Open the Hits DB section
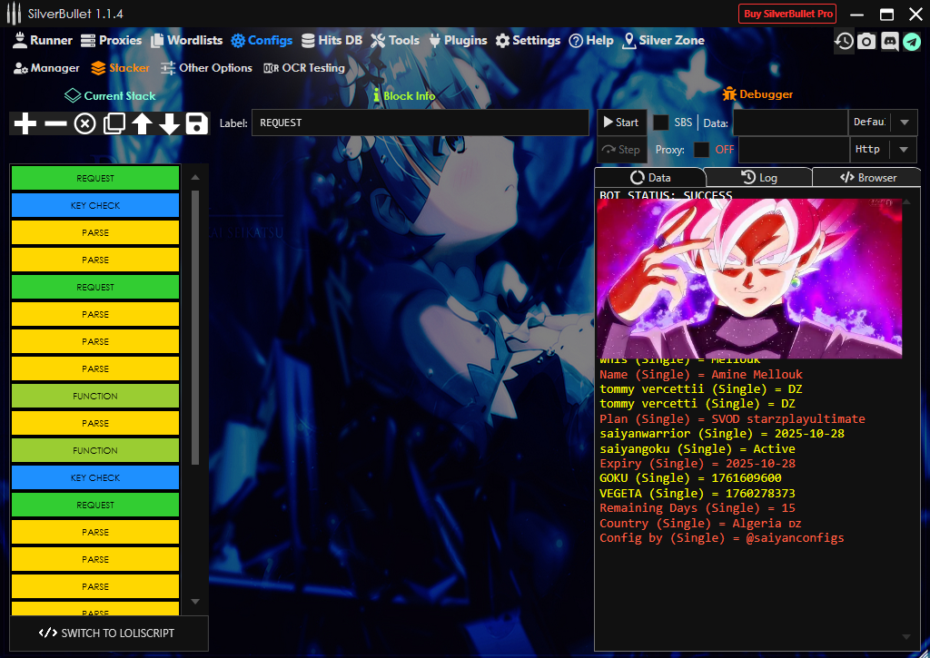 [x=331, y=40]
